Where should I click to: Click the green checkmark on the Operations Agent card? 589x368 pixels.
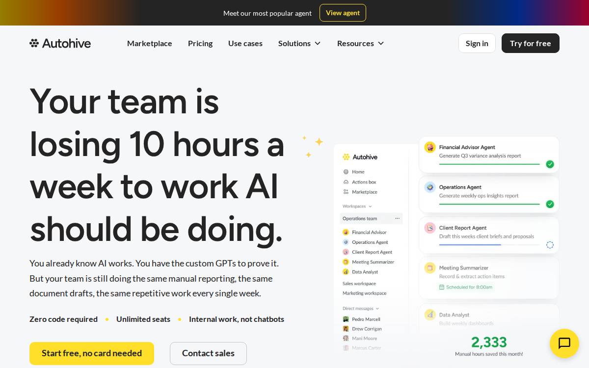coord(550,204)
